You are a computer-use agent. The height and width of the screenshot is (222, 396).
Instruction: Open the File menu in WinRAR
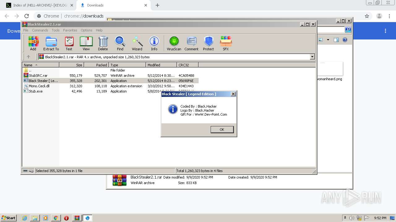26,30
